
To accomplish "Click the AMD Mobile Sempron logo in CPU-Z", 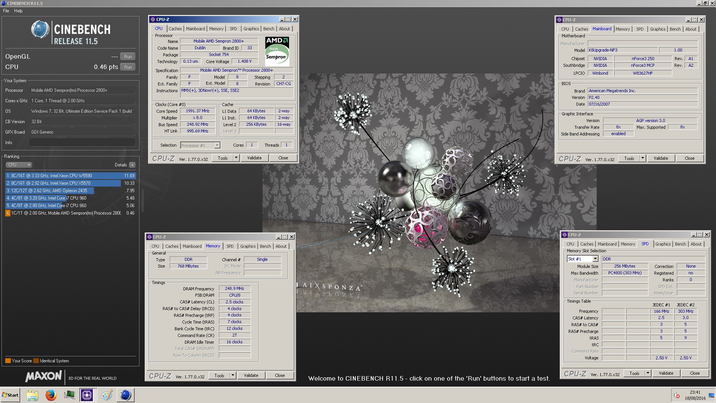I will point(277,51).
